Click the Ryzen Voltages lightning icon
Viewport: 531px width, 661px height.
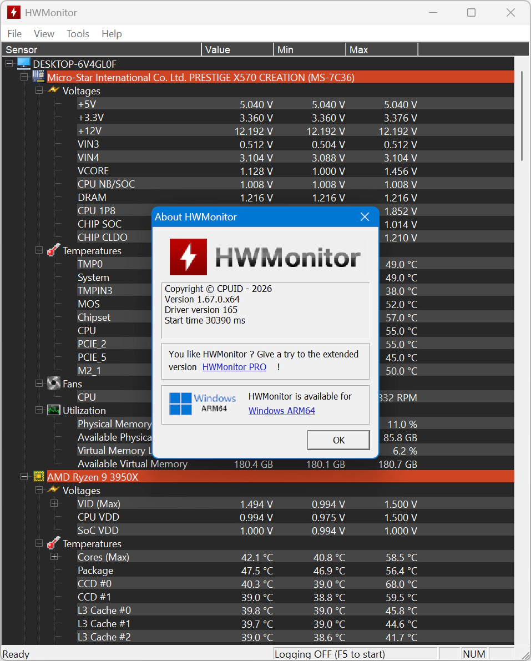click(x=53, y=490)
